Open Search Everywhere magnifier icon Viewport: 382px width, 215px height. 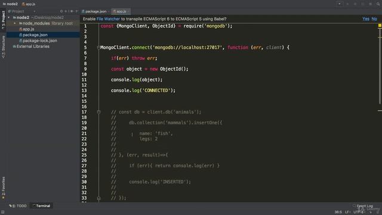pyautogui.click(x=378, y=4)
